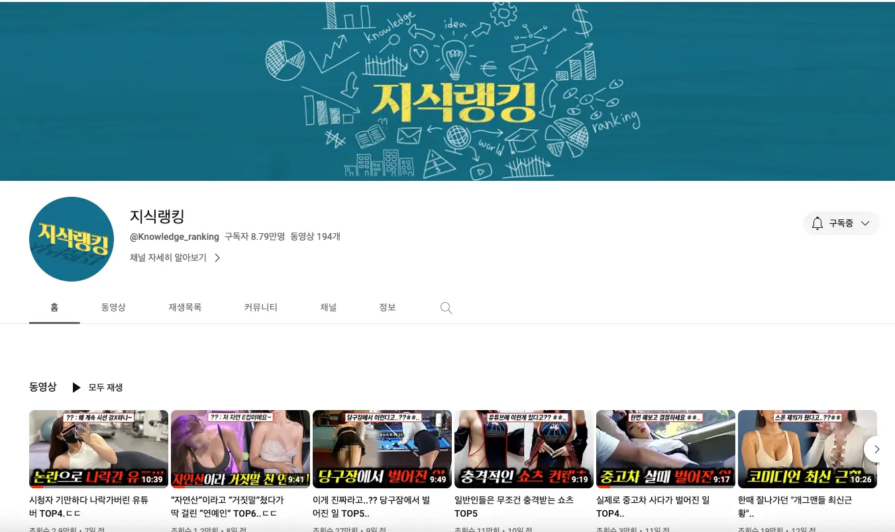Image resolution: width=895 pixels, height=532 pixels.
Task: Click title 실제로 중고차 사다가 벌어진 일 TOP4
Action: (x=653, y=507)
